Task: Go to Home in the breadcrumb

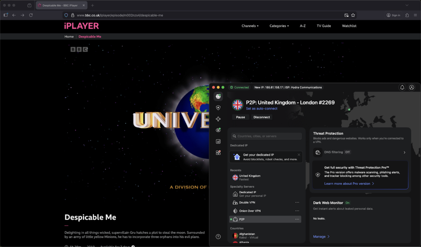Action: pos(69,37)
